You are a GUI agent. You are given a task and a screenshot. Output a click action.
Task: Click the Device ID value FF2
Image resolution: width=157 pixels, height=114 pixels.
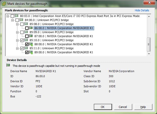coord(38,81)
